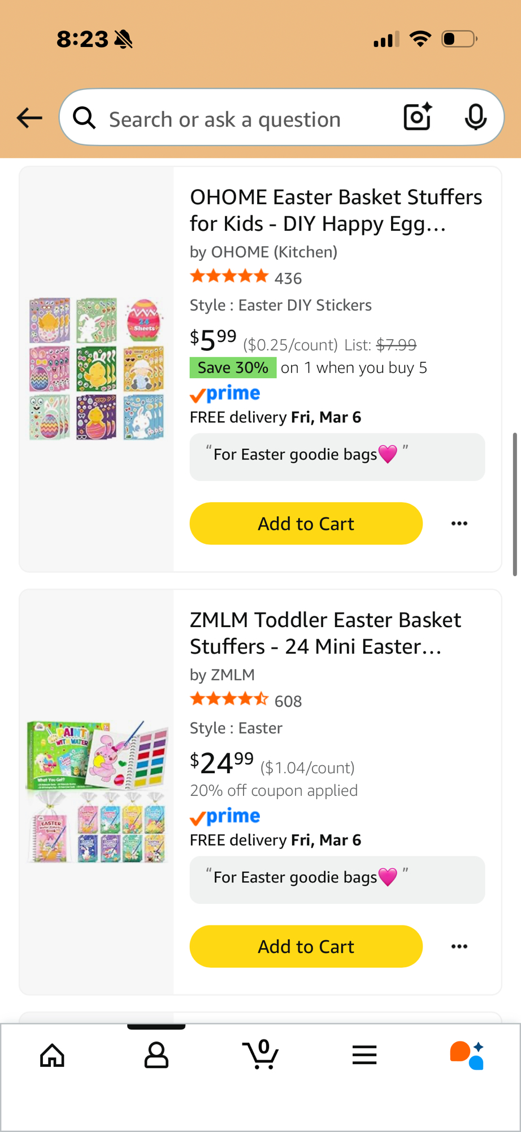Screen dimensions: 521x1132
Task: Open OHOME Easter Basket Stuffers title
Action: tap(336, 210)
